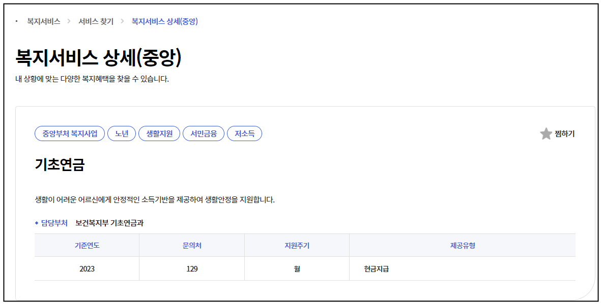Click the arrow after 서비스 찾기 breadcrumb
This screenshot has height=304, width=601.
(x=122, y=21)
